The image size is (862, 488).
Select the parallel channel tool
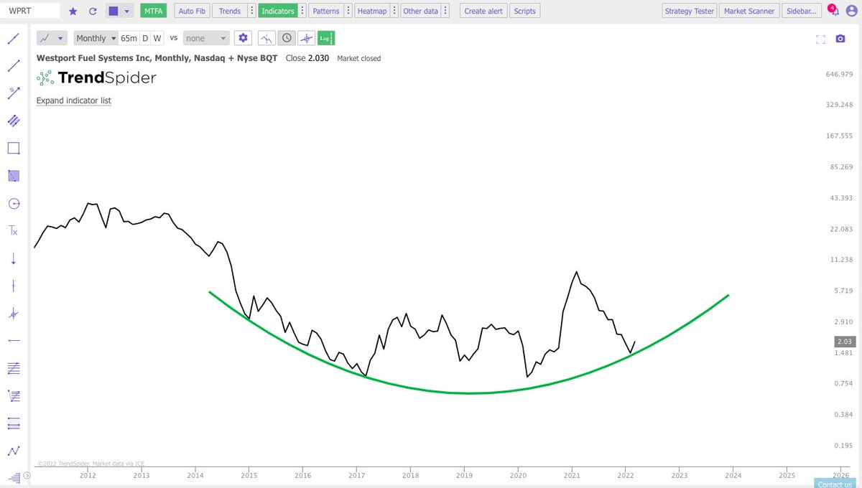pyautogui.click(x=13, y=121)
